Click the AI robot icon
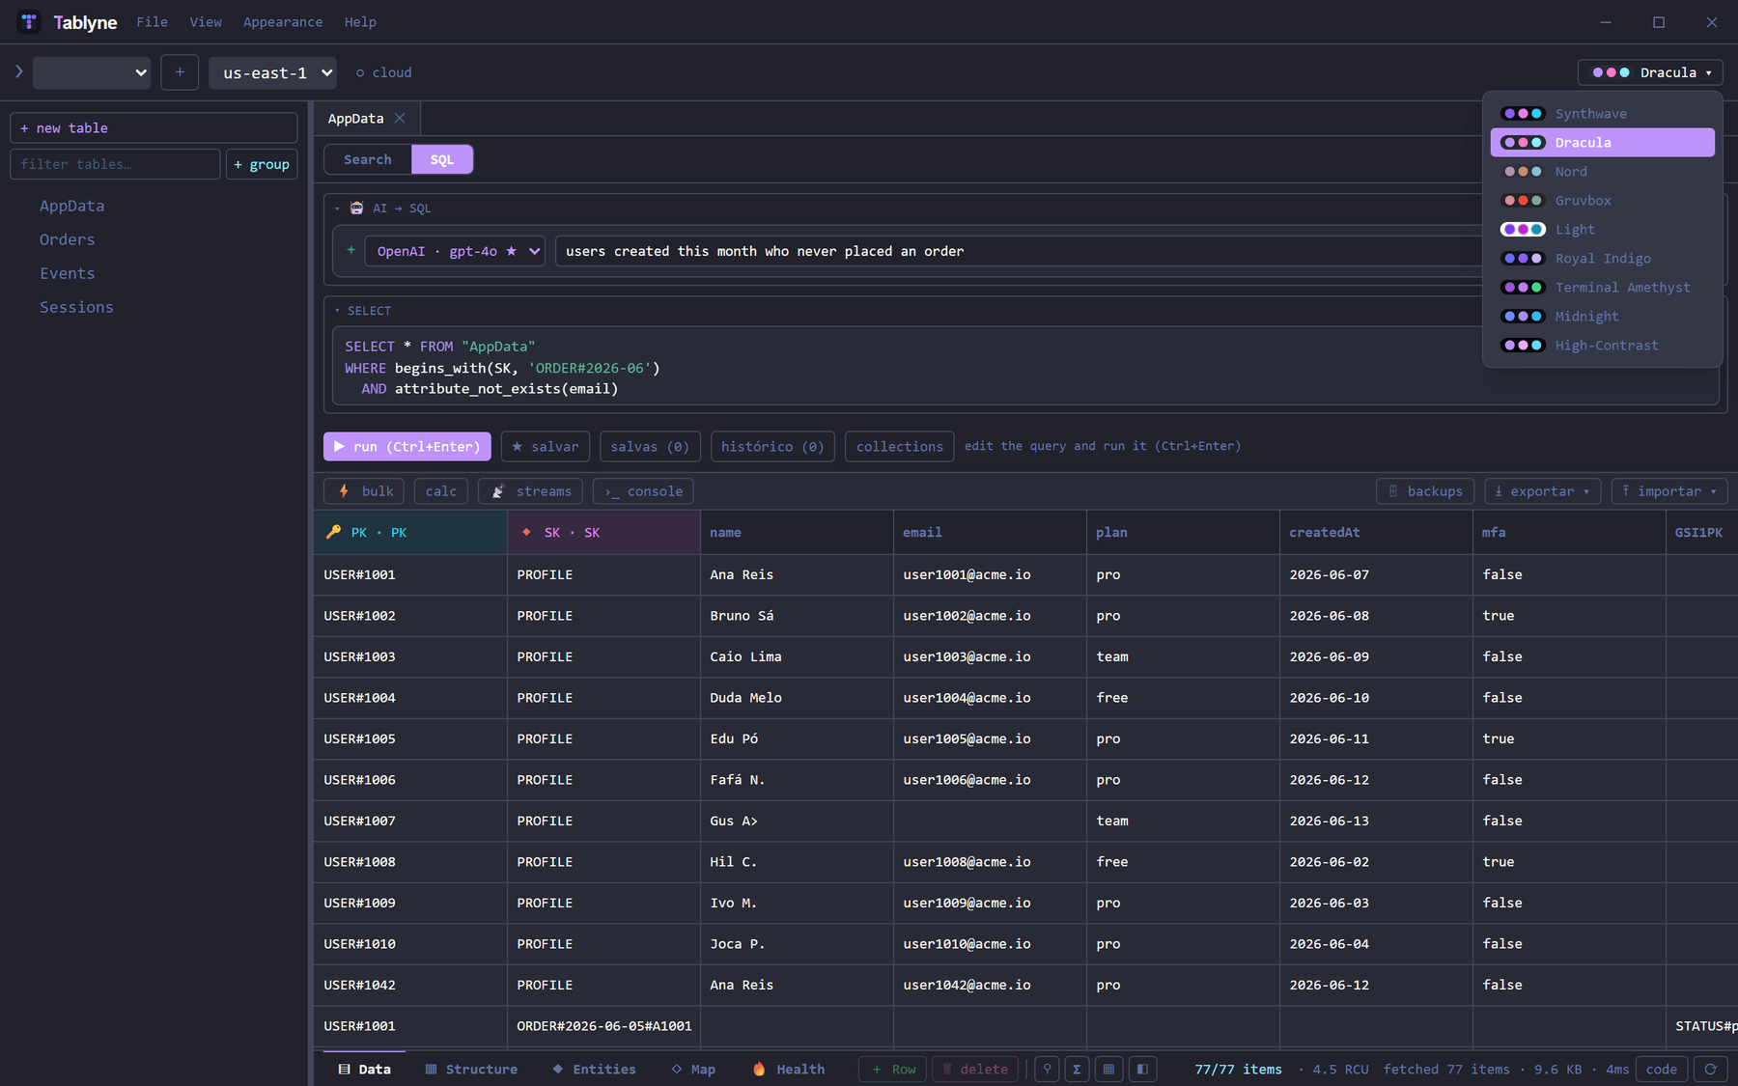 (x=357, y=208)
